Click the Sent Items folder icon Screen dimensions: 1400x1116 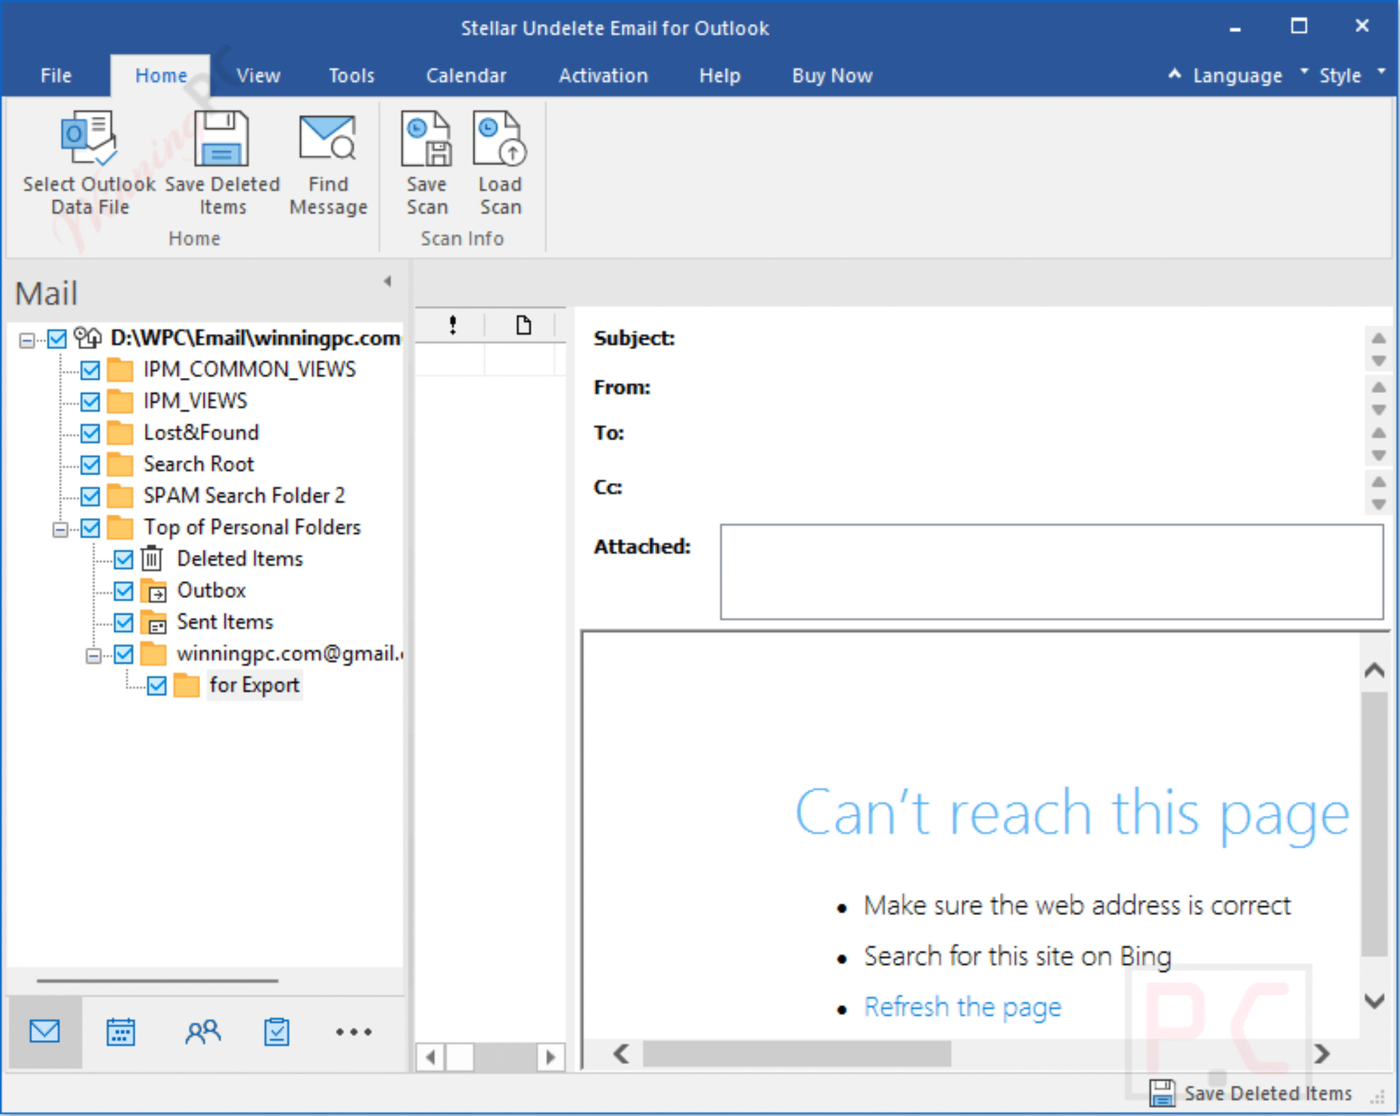(x=154, y=622)
